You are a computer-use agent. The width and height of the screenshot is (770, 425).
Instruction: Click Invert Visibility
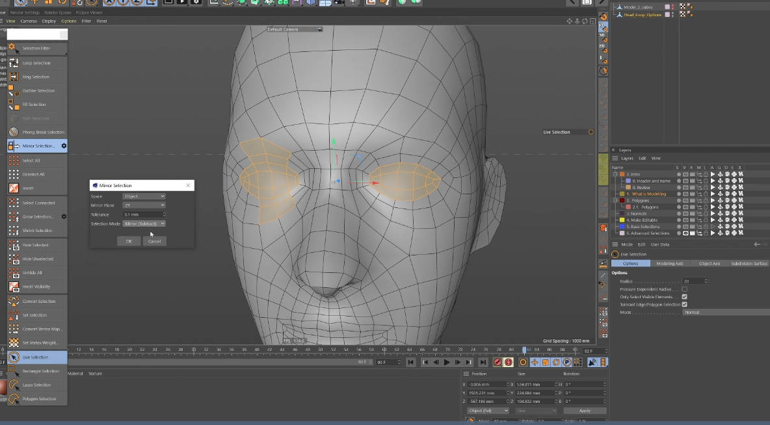(x=37, y=286)
